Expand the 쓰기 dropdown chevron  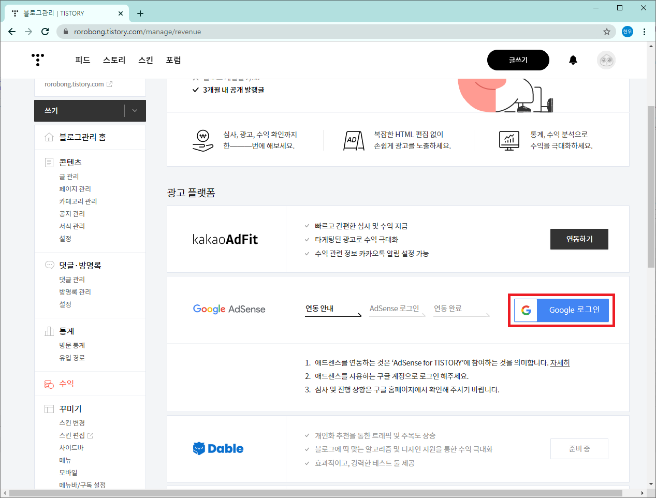[135, 111]
